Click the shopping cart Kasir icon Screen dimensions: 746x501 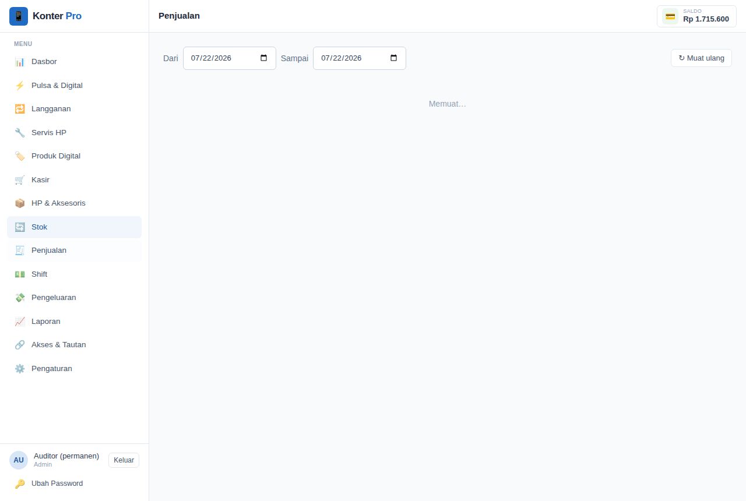pyautogui.click(x=20, y=180)
